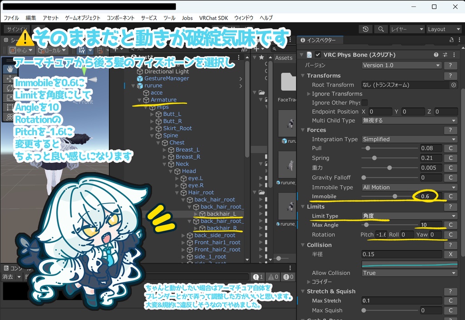Click the Immobile value field 0.6
The width and height of the screenshot is (465, 320).
[431, 196]
